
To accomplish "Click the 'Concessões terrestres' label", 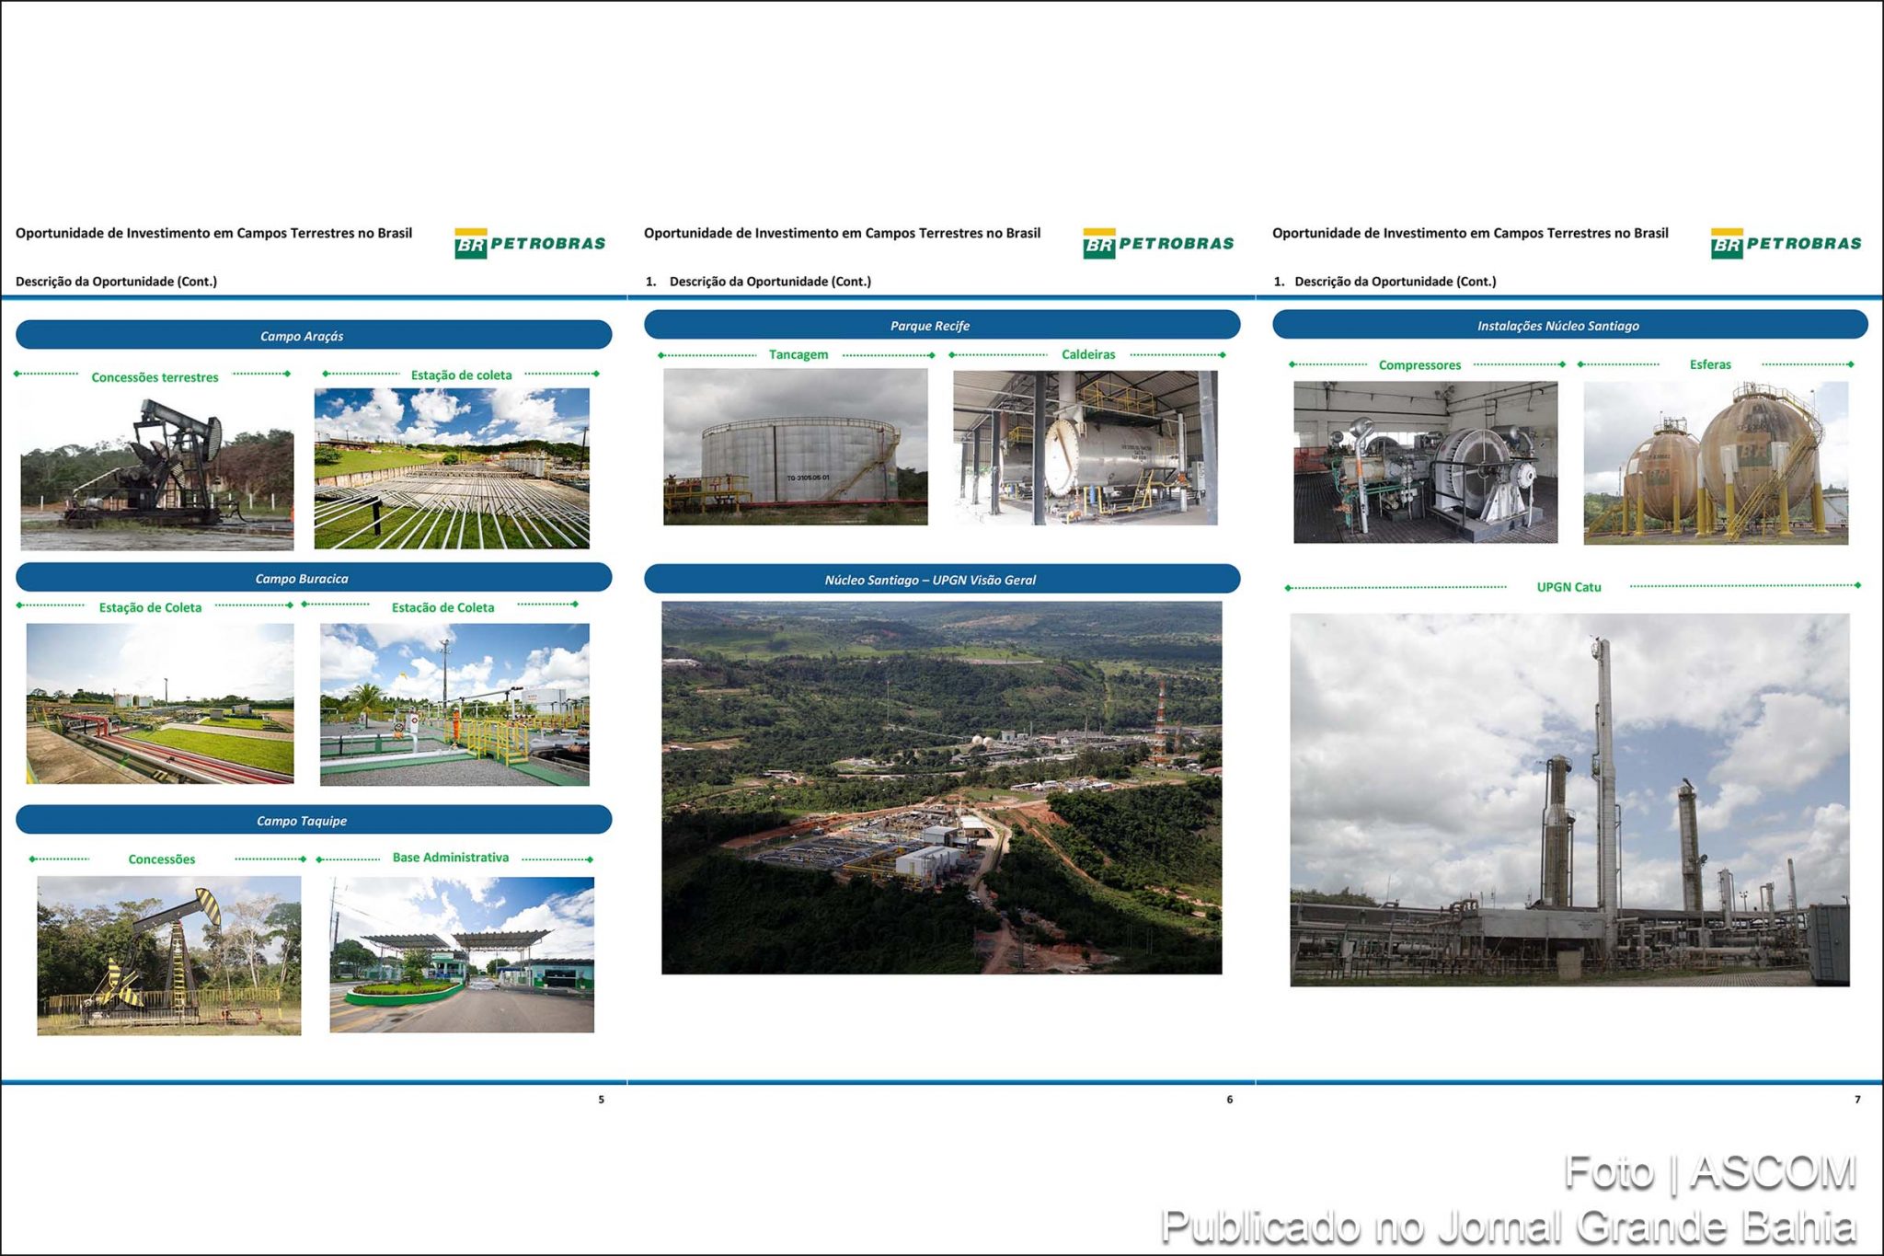I will coord(155,377).
